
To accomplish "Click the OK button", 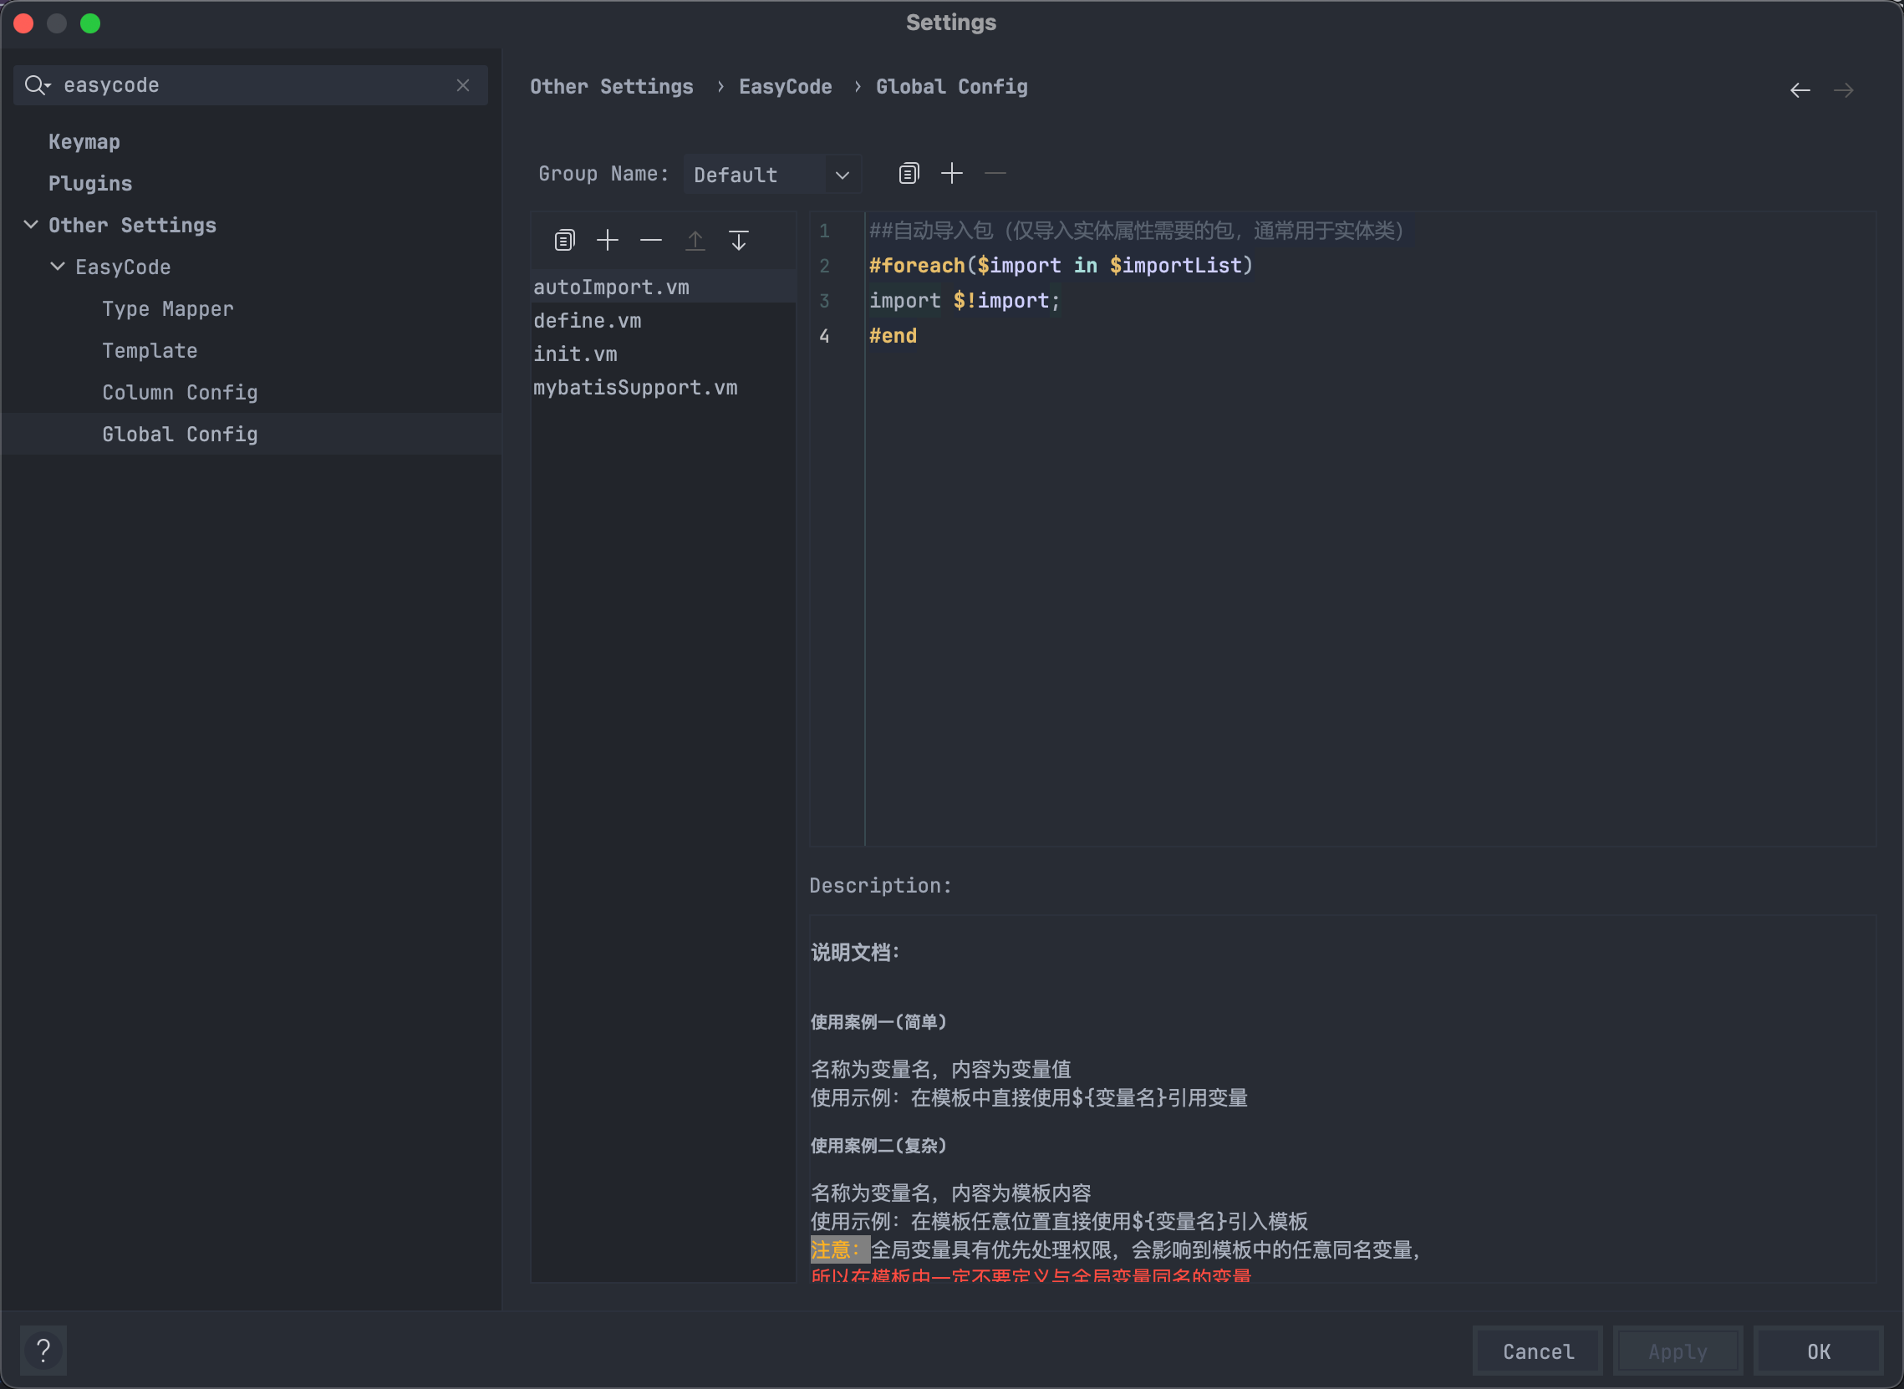I will tap(1818, 1351).
